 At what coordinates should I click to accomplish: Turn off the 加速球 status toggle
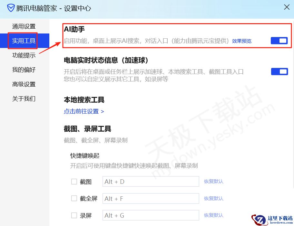(x=279, y=71)
